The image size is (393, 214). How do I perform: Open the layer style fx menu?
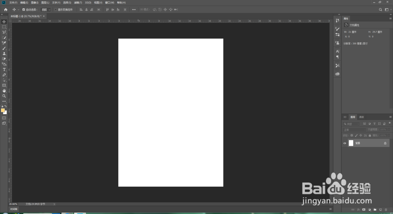pyautogui.click(x=358, y=210)
